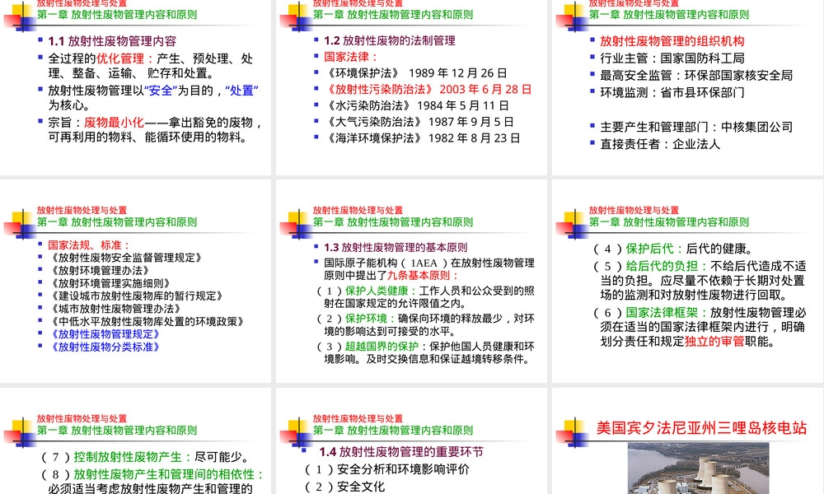Click the red line 《放射性污染防治法》
This screenshot has width=824, height=494.
(x=428, y=89)
